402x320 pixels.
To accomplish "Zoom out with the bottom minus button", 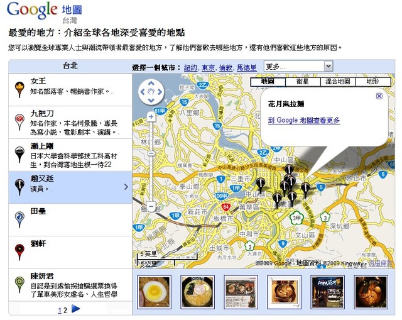I will (x=151, y=206).
